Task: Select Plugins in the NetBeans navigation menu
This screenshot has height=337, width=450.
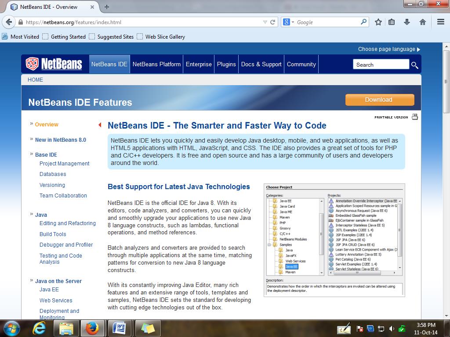Action: coord(226,64)
